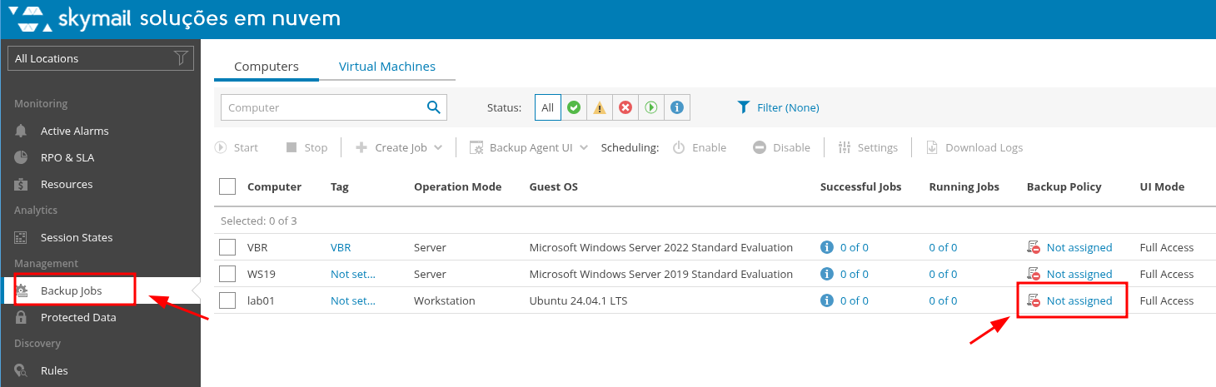Click the Download Logs toolbar button

click(974, 147)
